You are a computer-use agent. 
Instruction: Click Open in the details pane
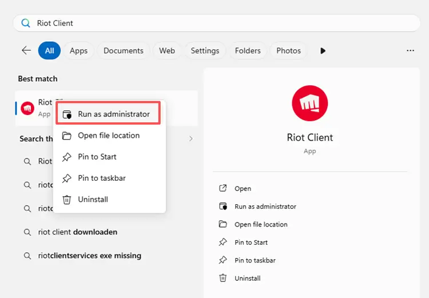[x=243, y=189]
